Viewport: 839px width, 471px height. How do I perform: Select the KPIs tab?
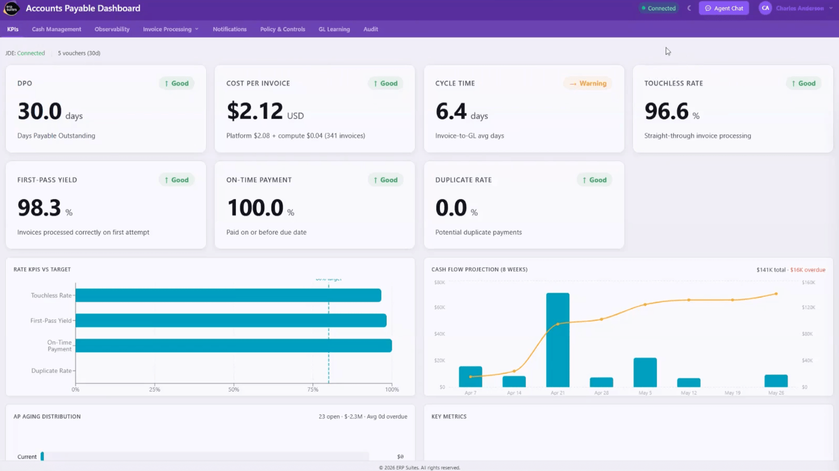[x=13, y=29]
